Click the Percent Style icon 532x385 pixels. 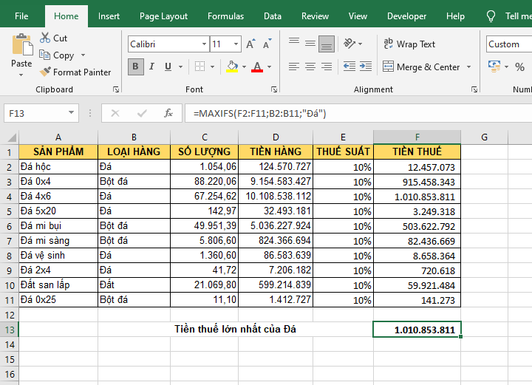(519, 67)
